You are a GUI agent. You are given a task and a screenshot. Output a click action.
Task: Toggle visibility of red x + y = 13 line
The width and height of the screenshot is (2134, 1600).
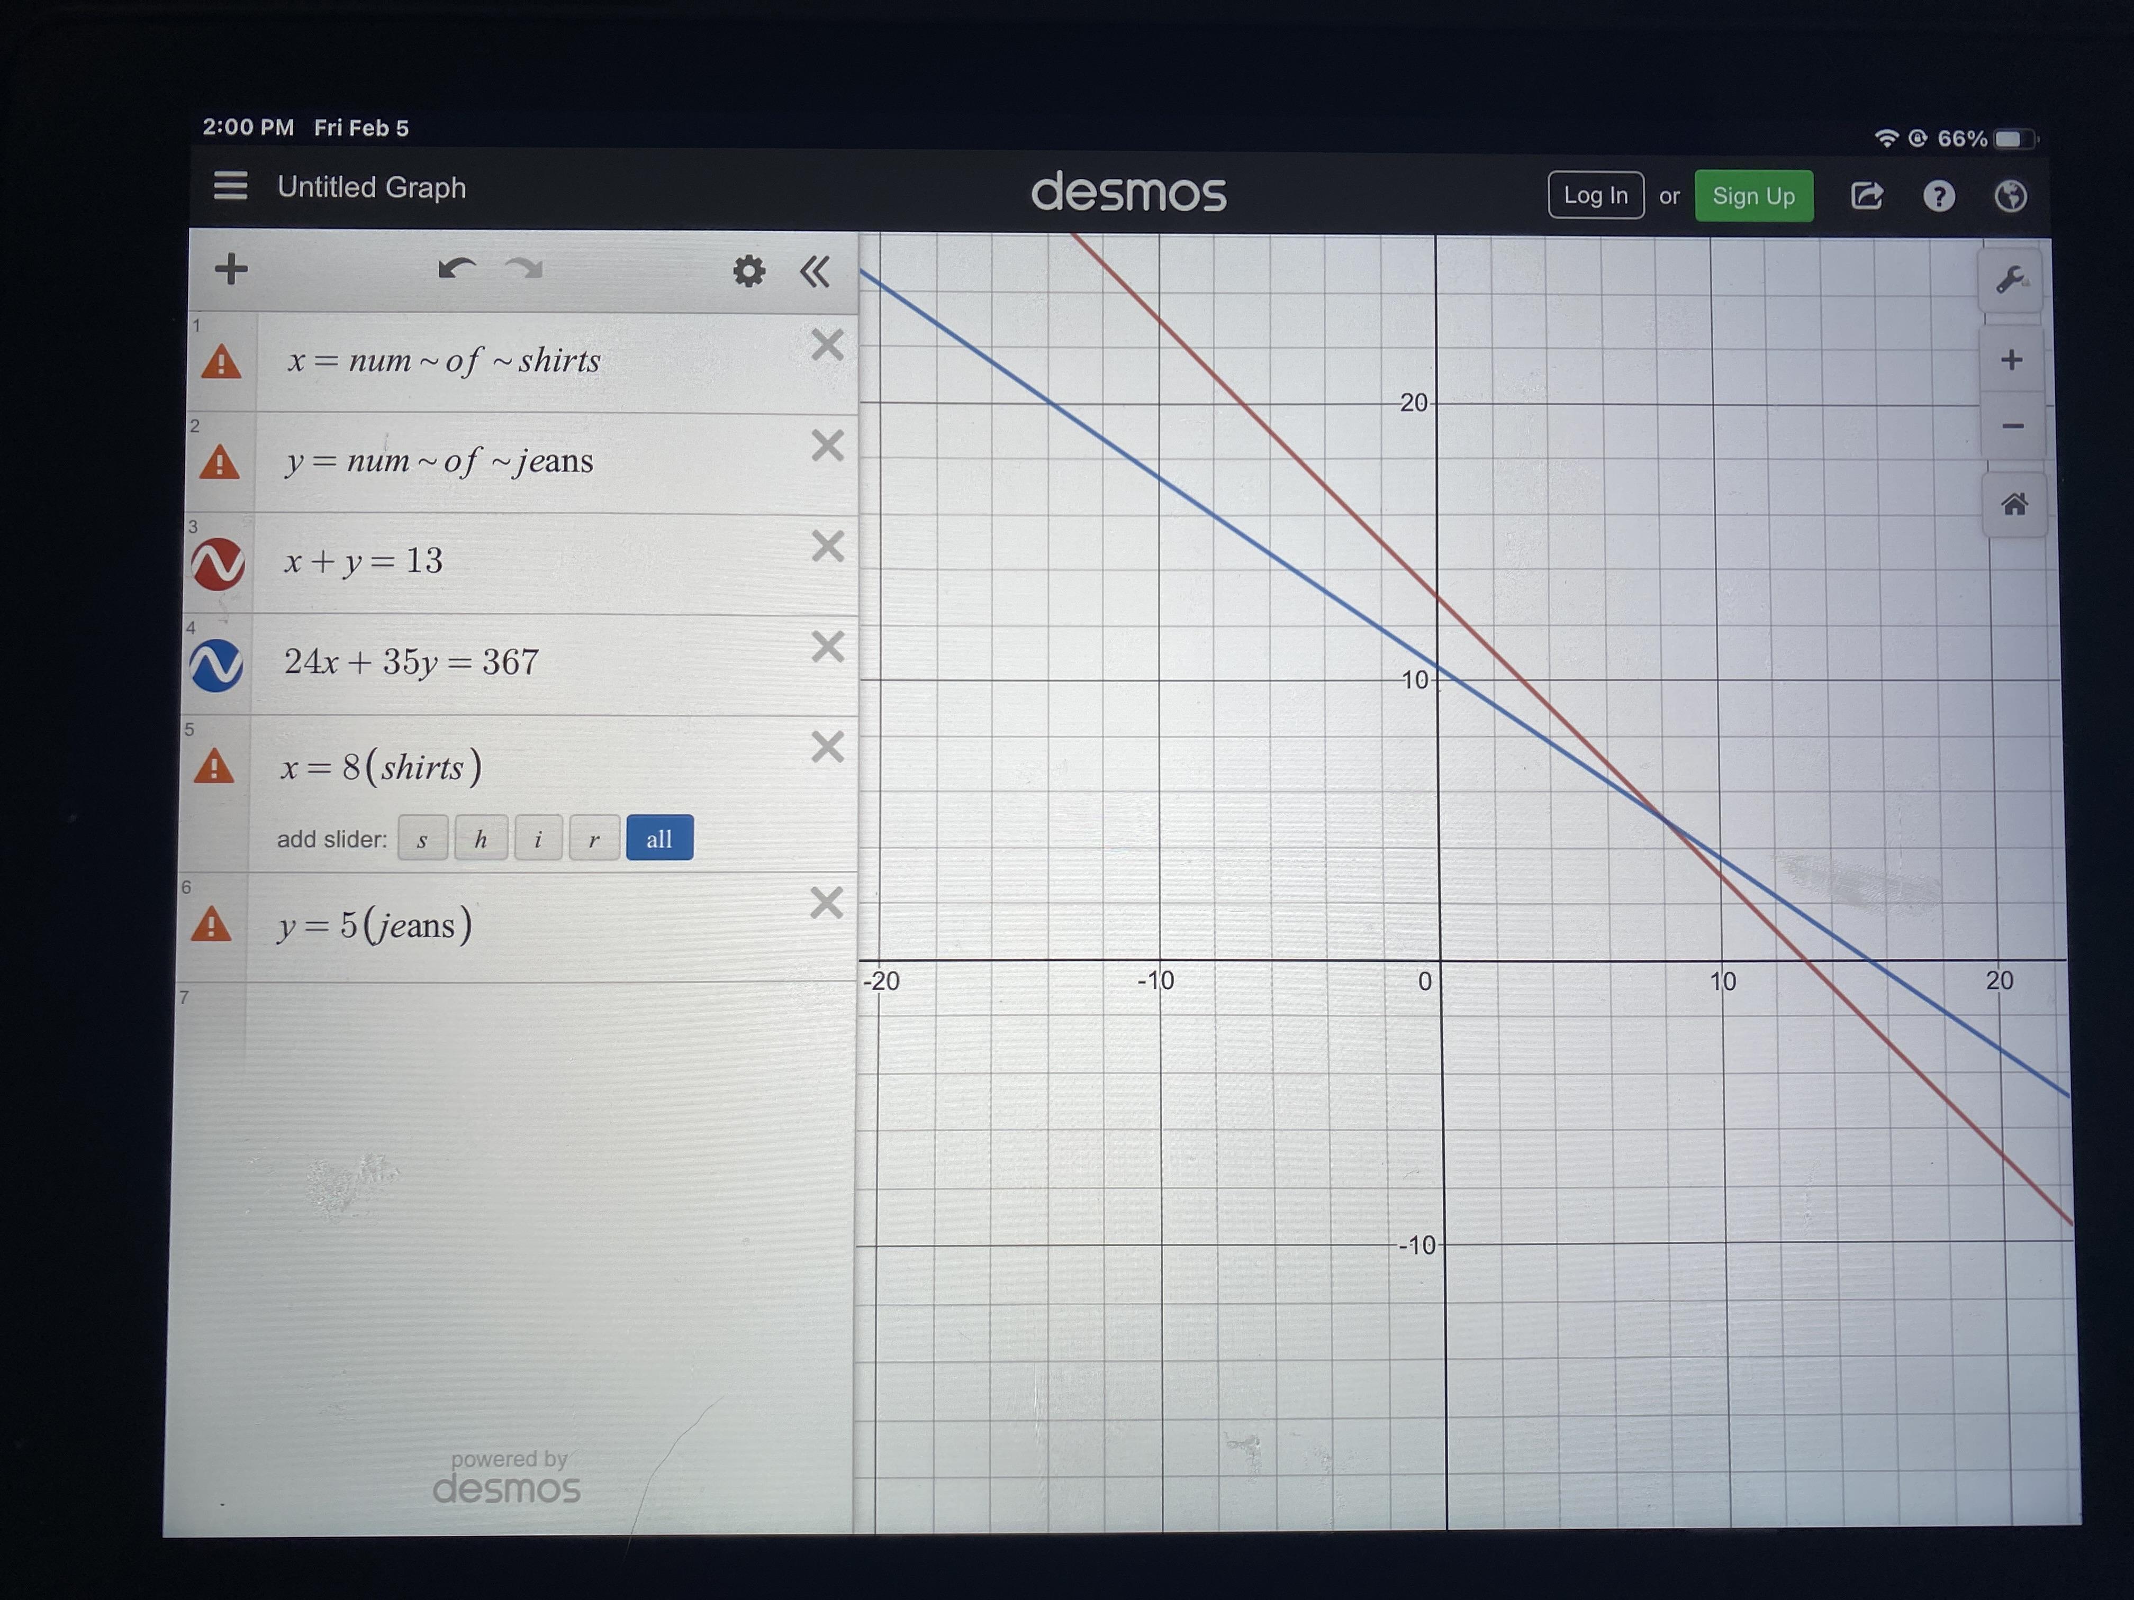pos(218,564)
